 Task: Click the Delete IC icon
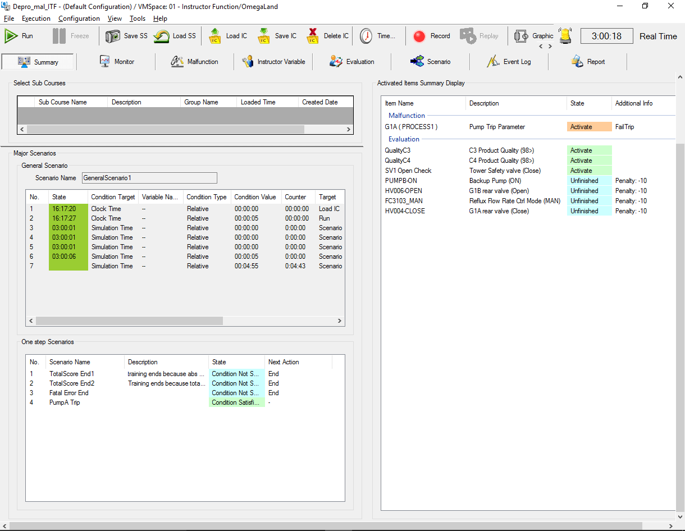pos(313,36)
